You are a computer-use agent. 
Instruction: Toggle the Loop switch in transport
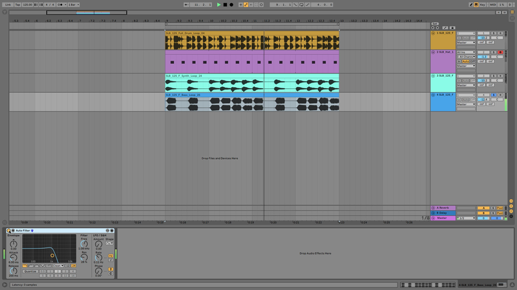click(301, 5)
